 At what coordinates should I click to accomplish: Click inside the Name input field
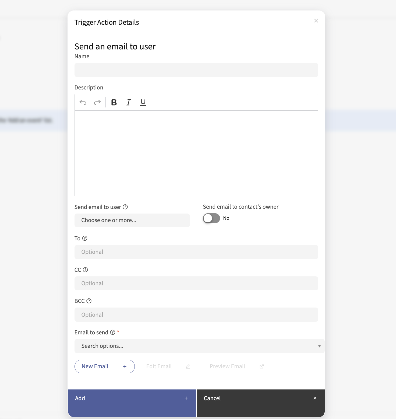coord(196,70)
